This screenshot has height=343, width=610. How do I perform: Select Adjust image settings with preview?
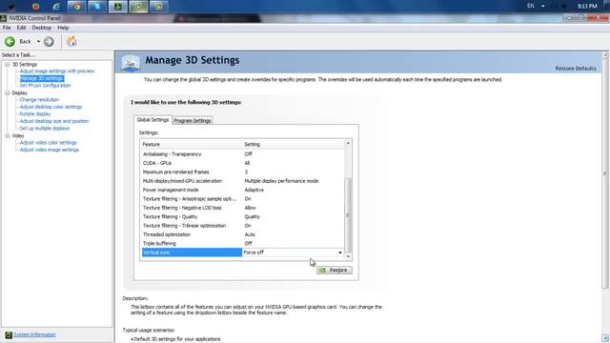coord(57,71)
